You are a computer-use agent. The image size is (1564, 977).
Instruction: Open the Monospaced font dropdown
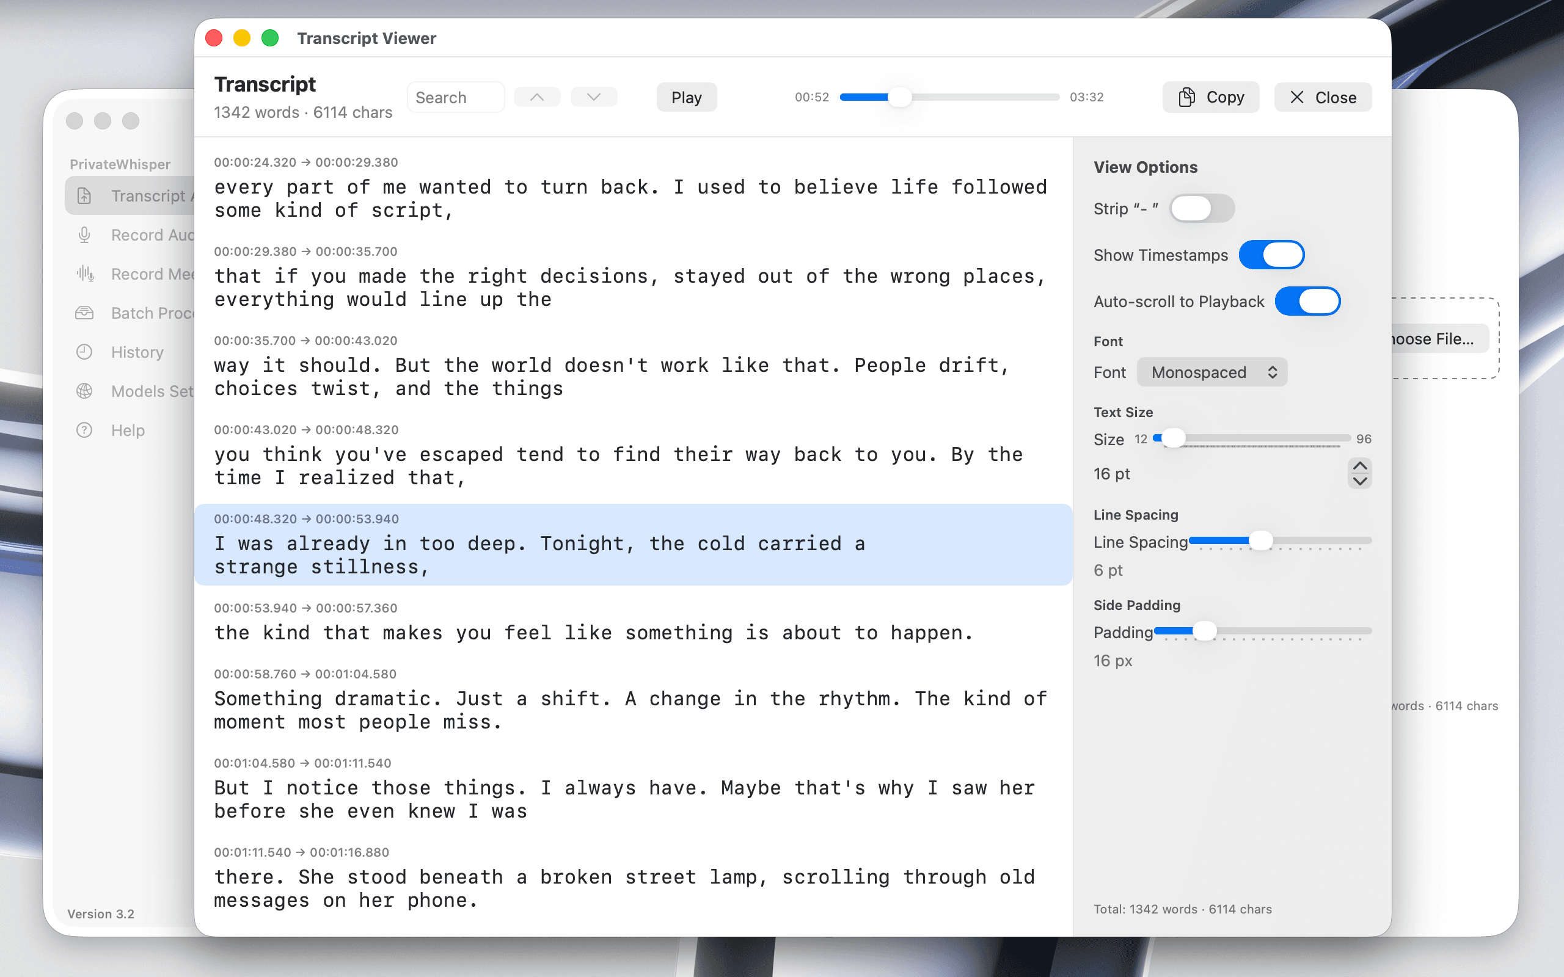click(1211, 371)
